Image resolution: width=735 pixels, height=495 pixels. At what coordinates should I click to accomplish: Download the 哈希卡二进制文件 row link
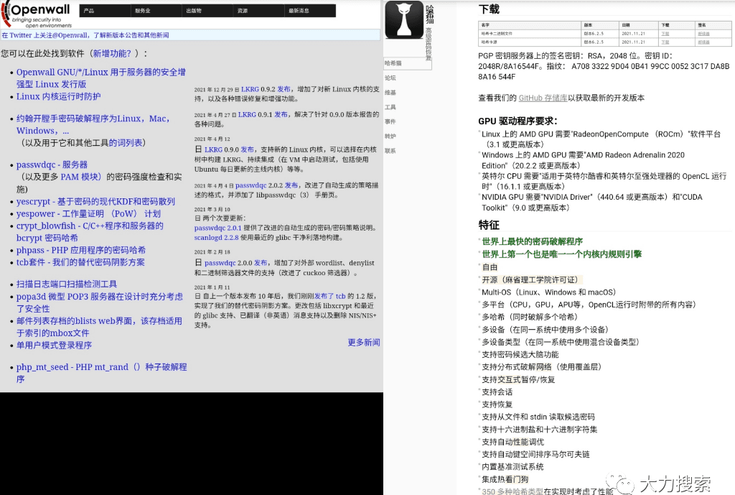tap(665, 33)
